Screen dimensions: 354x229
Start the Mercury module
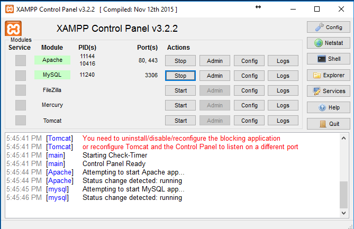[180, 105]
